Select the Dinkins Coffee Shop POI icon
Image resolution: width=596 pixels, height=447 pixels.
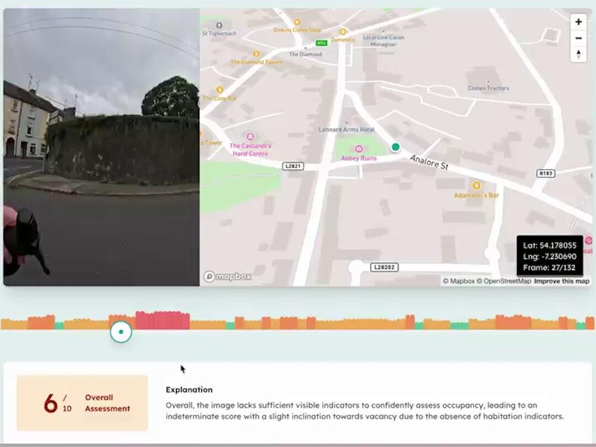(x=297, y=22)
